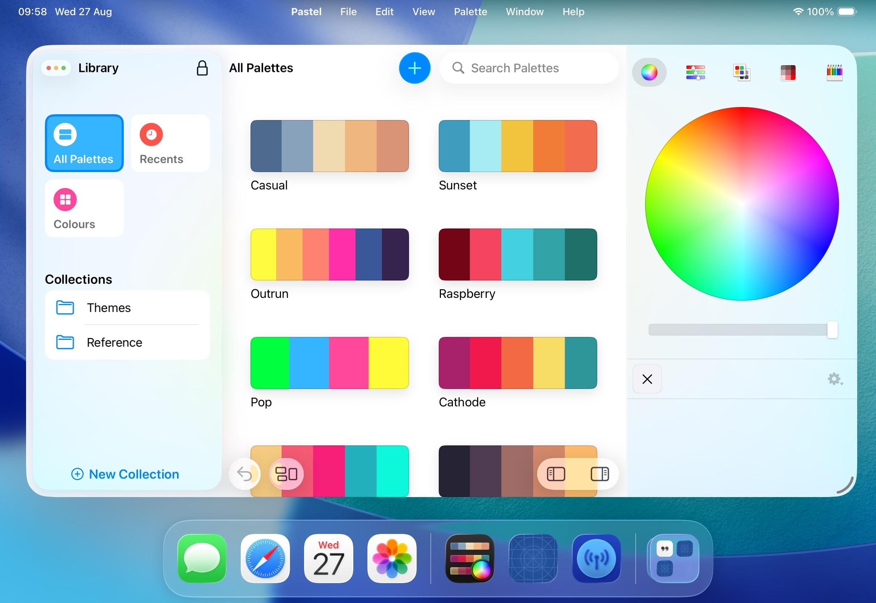The height and width of the screenshot is (603, 876).
Task: Open the View menu
Action: (x=424, y=12)
